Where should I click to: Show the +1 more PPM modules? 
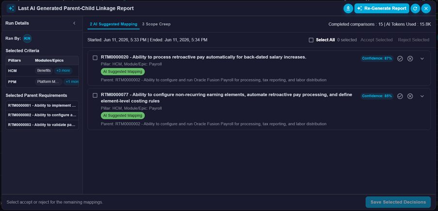(x=72, y=82)
